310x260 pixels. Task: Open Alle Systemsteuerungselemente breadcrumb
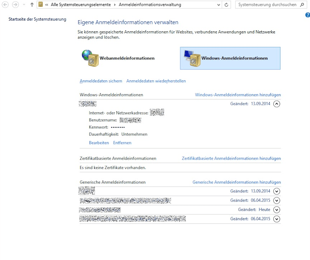point(81,5)
